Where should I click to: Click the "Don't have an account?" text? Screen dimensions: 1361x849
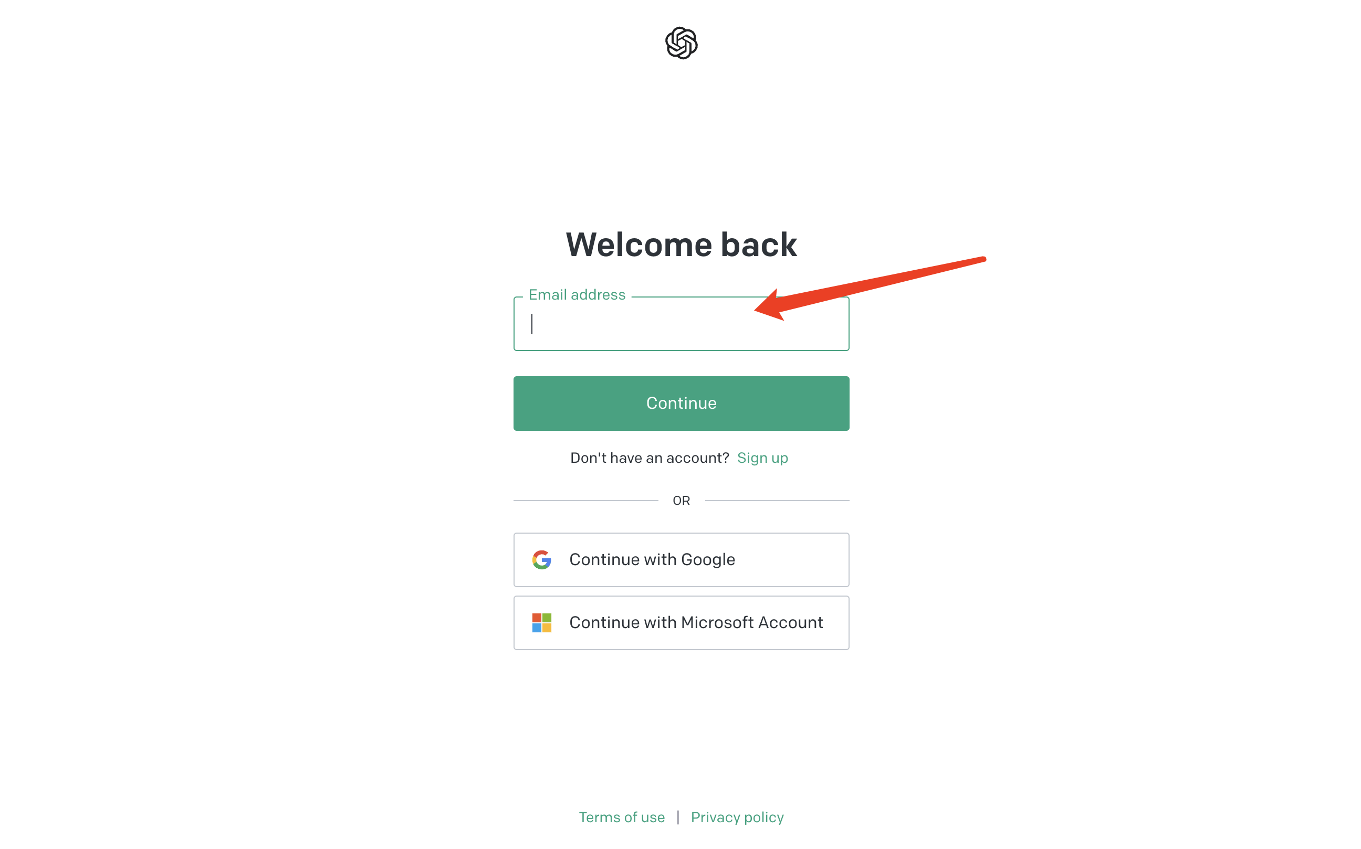click(650, 458)
